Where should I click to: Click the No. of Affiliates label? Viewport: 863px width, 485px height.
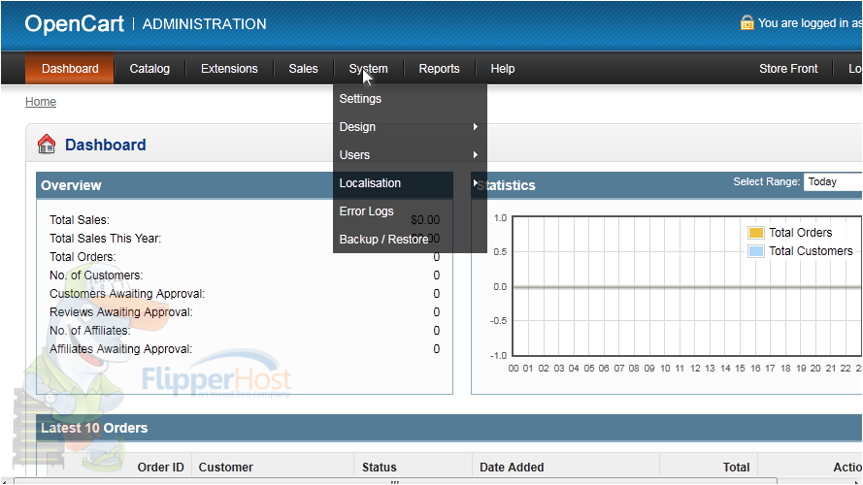click(90, 331)
